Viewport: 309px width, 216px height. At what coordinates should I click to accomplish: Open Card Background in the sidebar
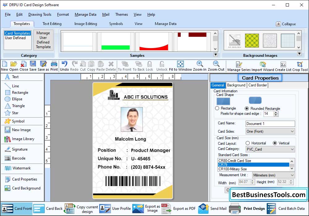(23, 188)
